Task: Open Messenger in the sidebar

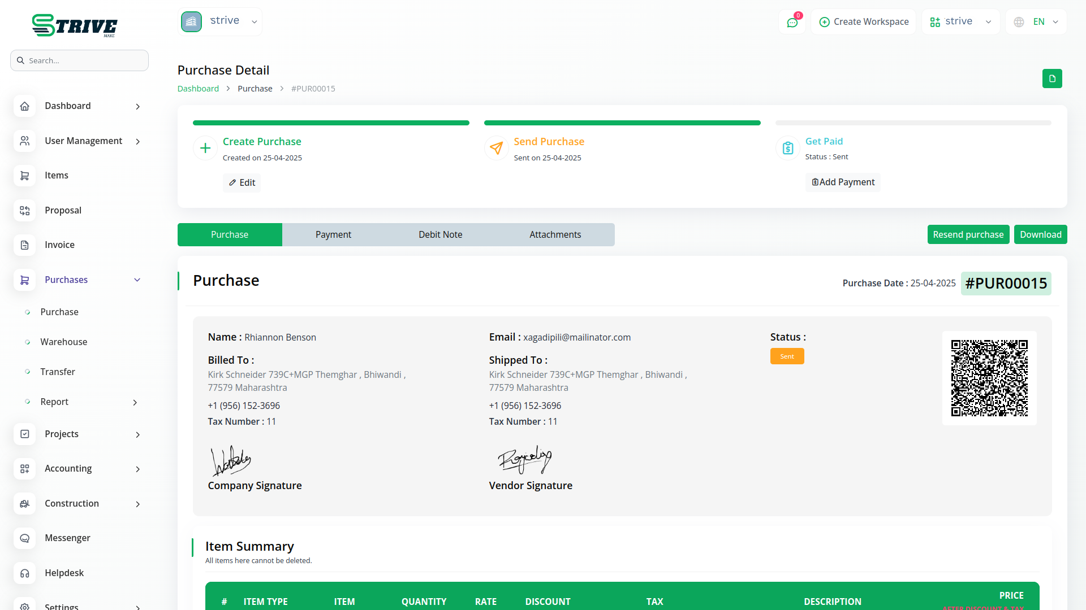Action: click(67, 538)
